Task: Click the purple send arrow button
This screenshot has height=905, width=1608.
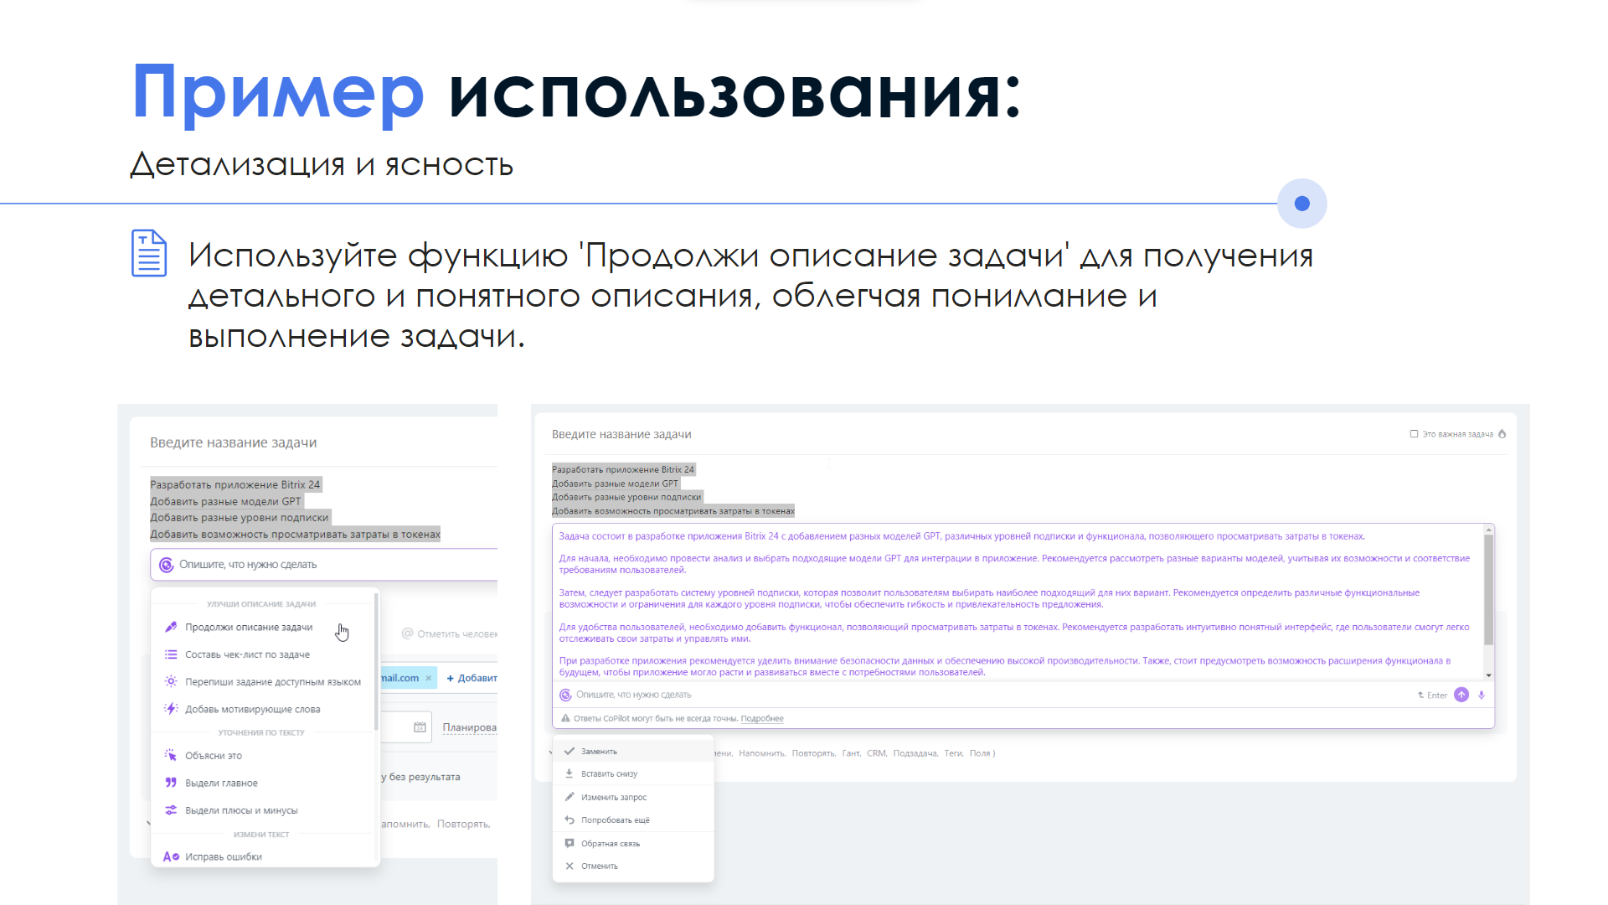Action: [1461, 695]
